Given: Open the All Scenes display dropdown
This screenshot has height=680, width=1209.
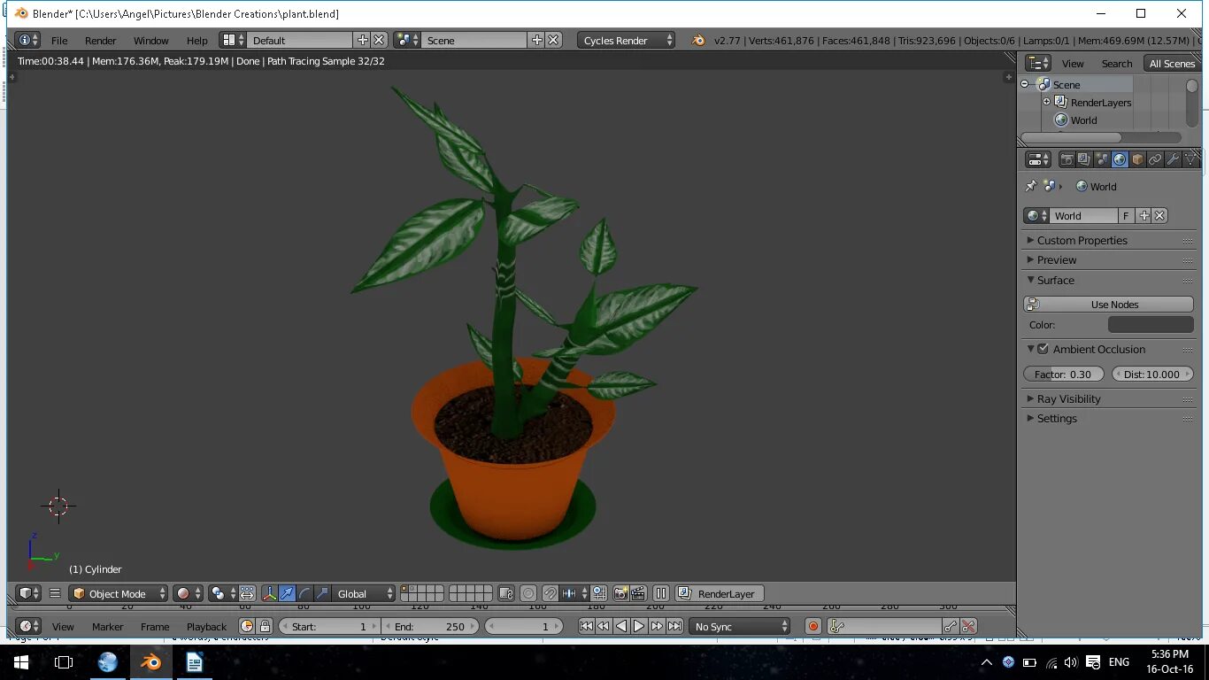Looking at the screenshot, I should pos(1172,64).
